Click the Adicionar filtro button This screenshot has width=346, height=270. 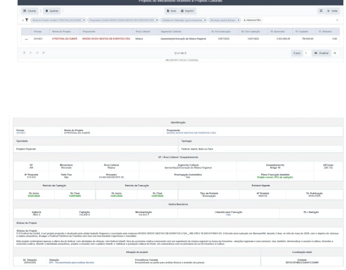coord(252,20)
